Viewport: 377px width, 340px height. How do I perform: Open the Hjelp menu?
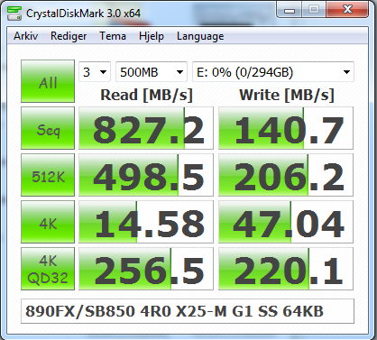pyautogui.click(x=152, y=36)
